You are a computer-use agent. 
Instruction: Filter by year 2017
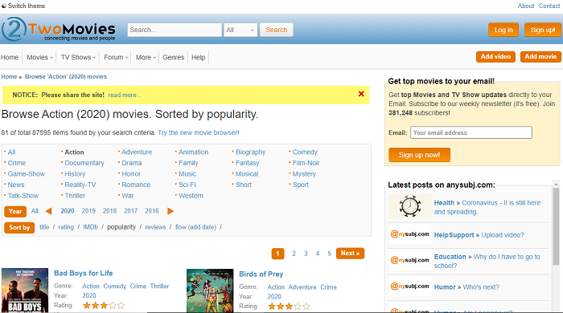130,211
